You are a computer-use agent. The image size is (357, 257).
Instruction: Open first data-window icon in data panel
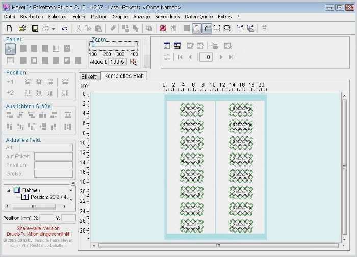(x=167, y=46)
